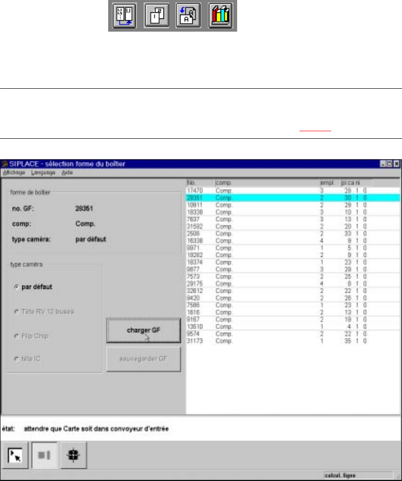Click the arrow cursor selection icon
402x481 pixels.
point(15,455)
